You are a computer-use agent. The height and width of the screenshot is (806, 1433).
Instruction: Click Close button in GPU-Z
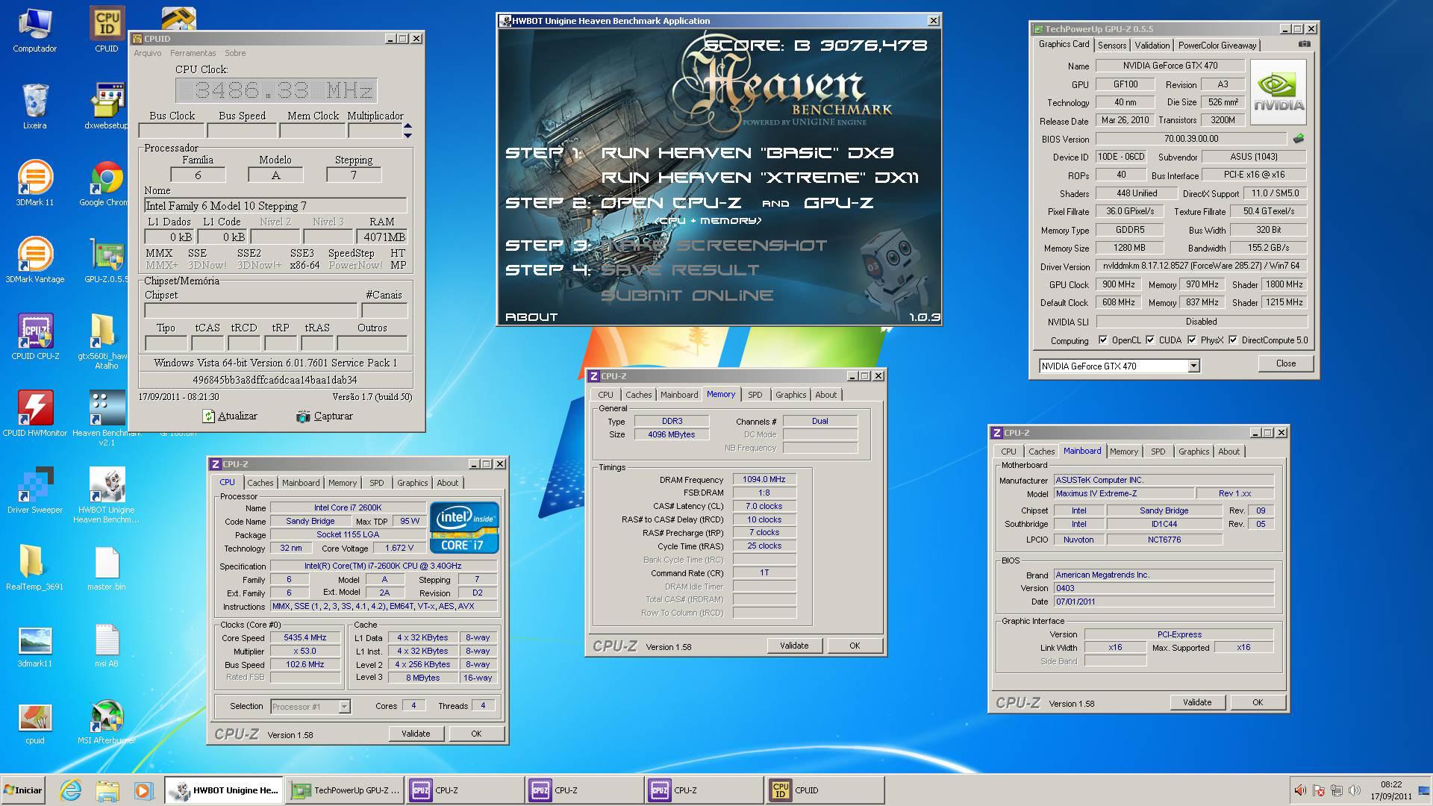[x=1285, y=363]
